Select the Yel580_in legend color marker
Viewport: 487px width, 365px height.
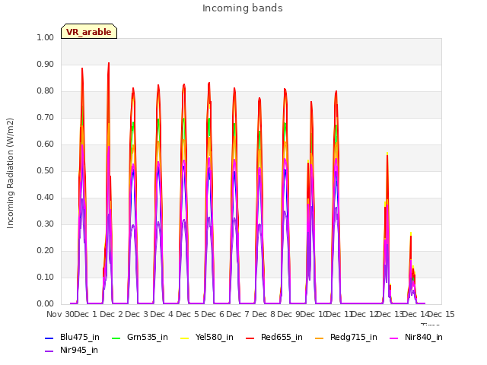click(x=184, y=338)
